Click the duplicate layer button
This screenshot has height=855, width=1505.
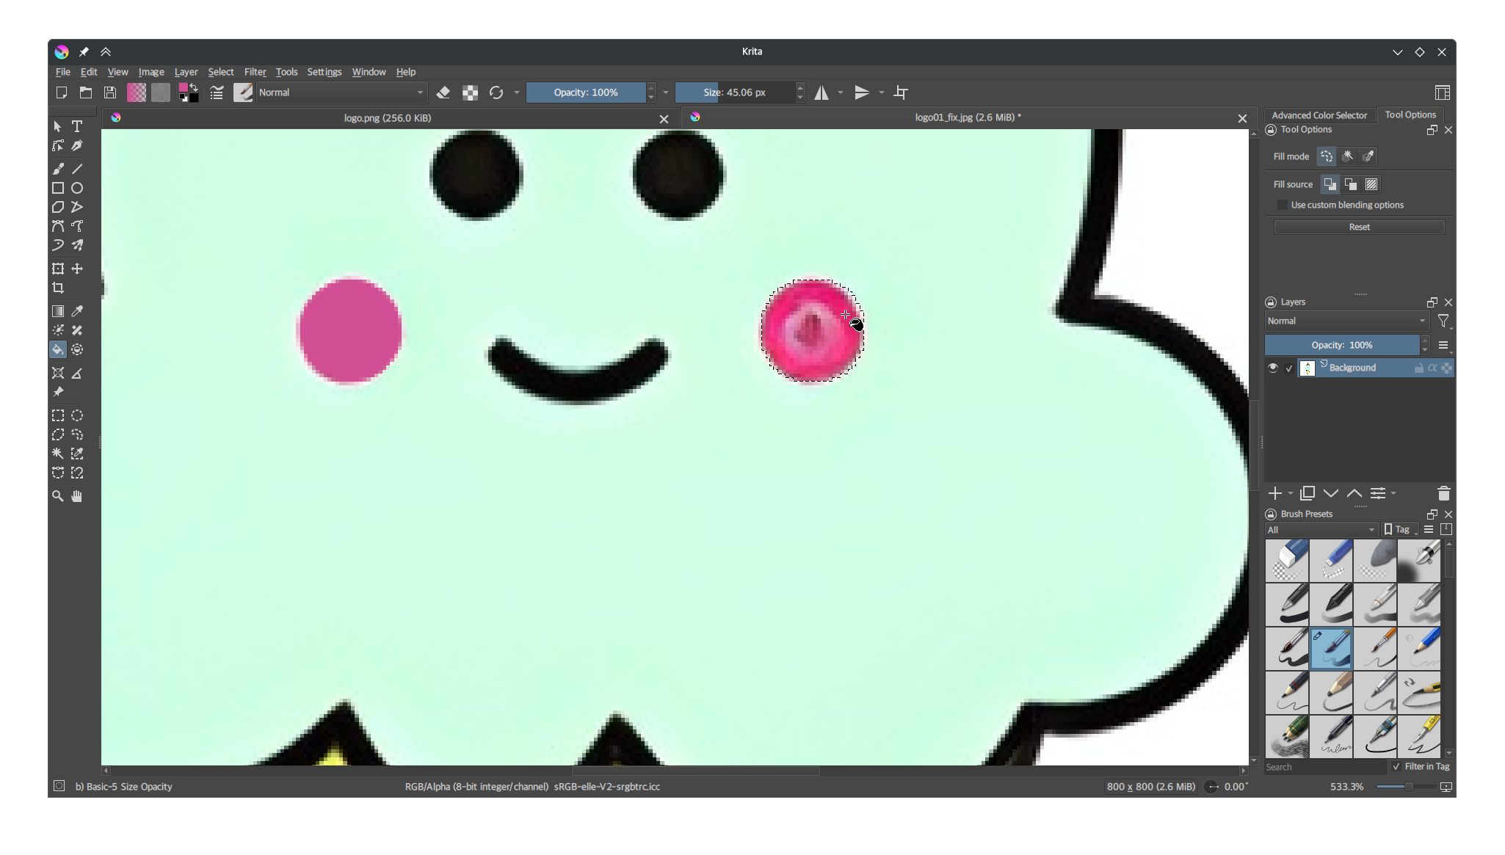(1308, 493)
